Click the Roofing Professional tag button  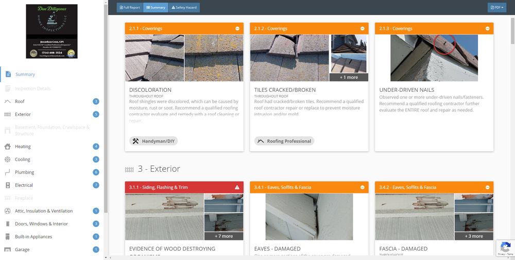pos(284,141)
